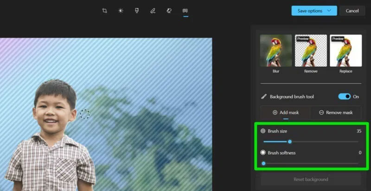Click the Brush softness slider handle
The height and width of the screenshot is (191, 371).
(x=263, y=163)
